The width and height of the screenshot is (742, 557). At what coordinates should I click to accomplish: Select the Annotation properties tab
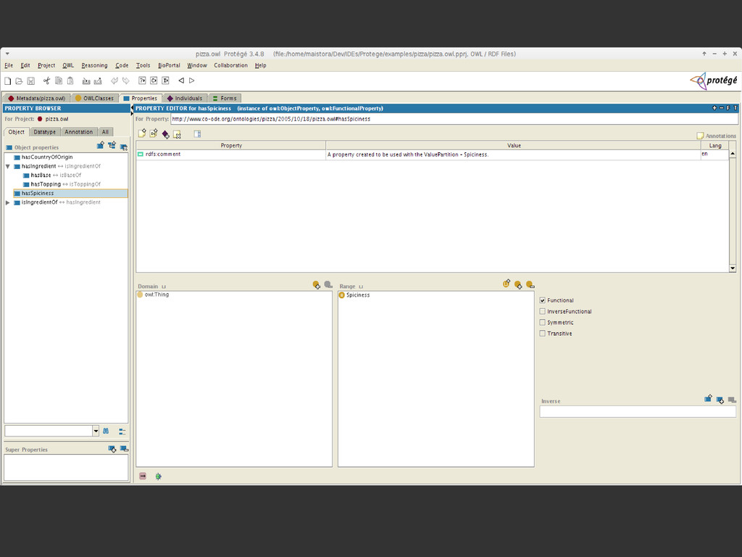coord(78,132)
